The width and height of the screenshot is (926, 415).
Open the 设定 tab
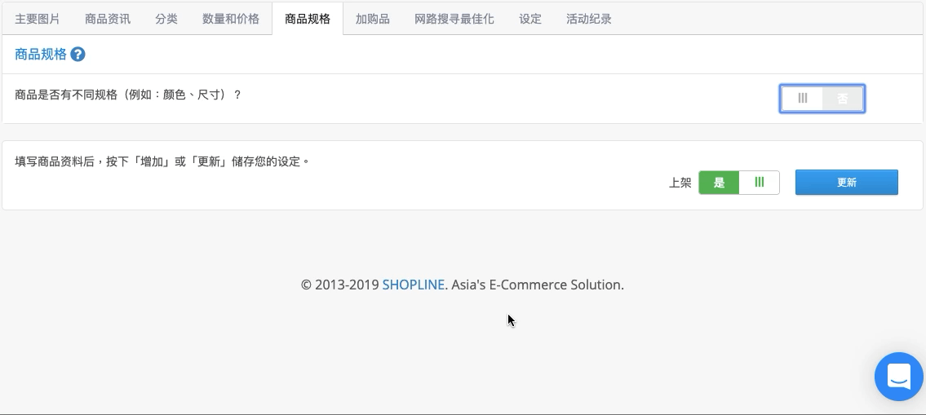(530, 19)
